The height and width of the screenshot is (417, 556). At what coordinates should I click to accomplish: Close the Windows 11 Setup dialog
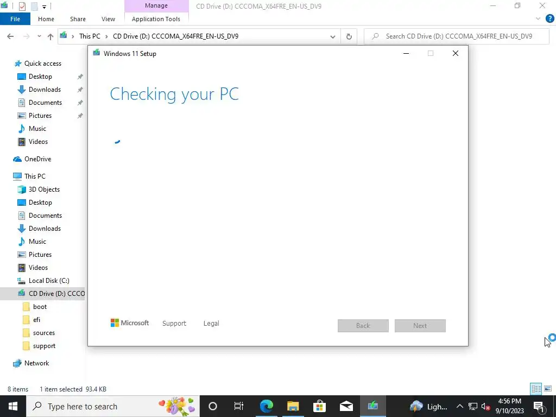[456, 54]
